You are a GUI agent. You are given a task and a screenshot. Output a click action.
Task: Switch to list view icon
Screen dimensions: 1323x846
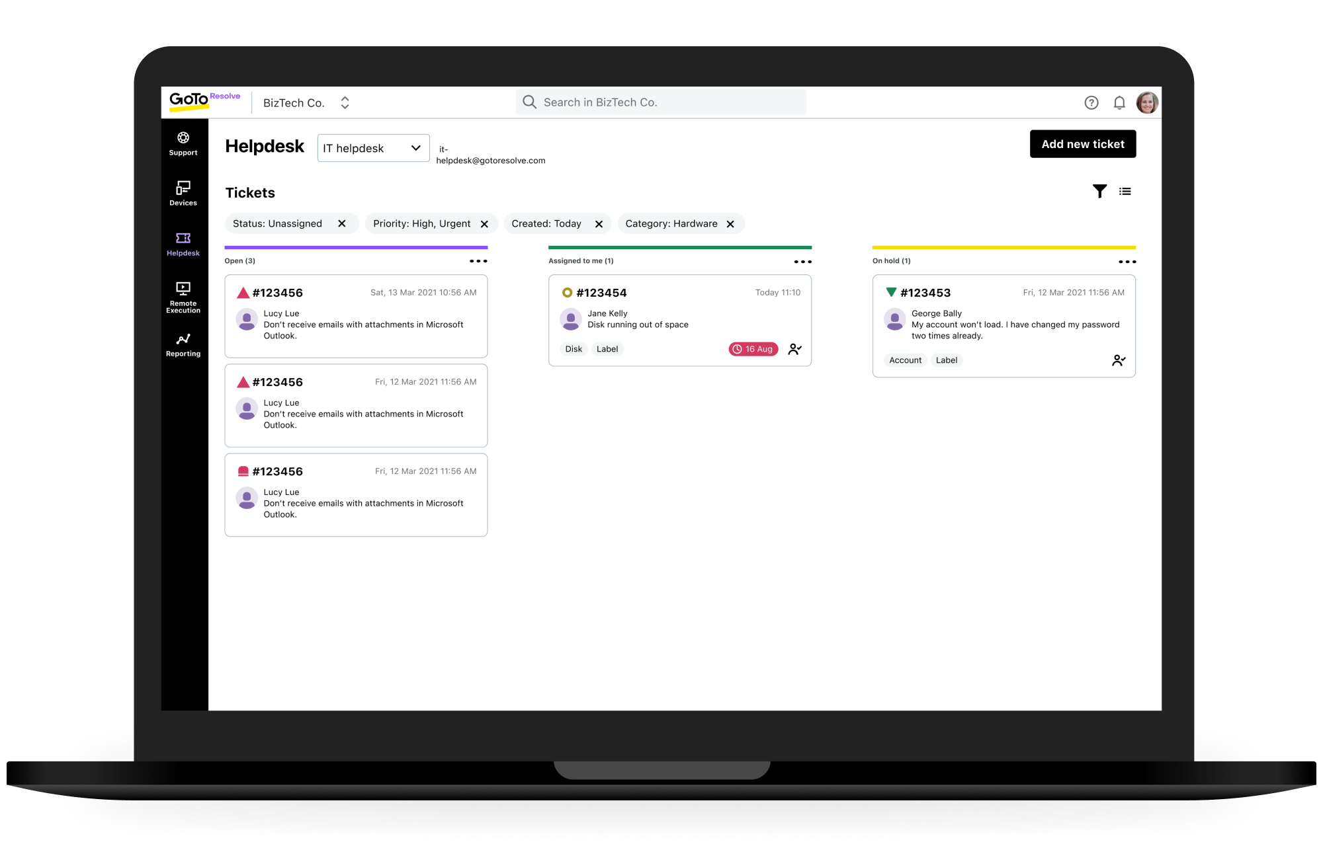(x=1125, y=192)
